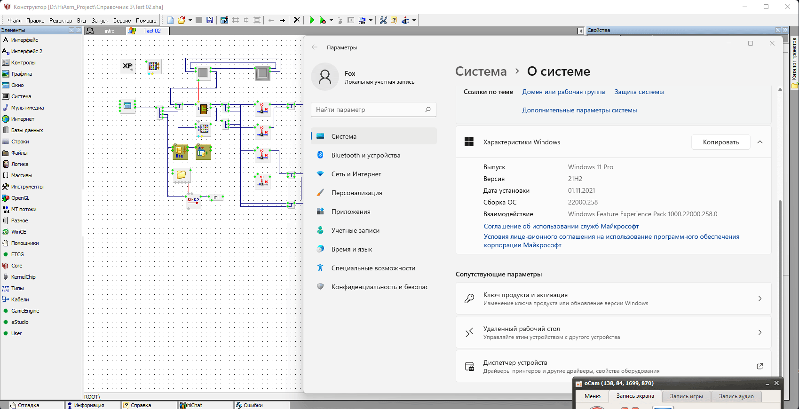Open the Правка menu
799x409 pixels.
35,21
